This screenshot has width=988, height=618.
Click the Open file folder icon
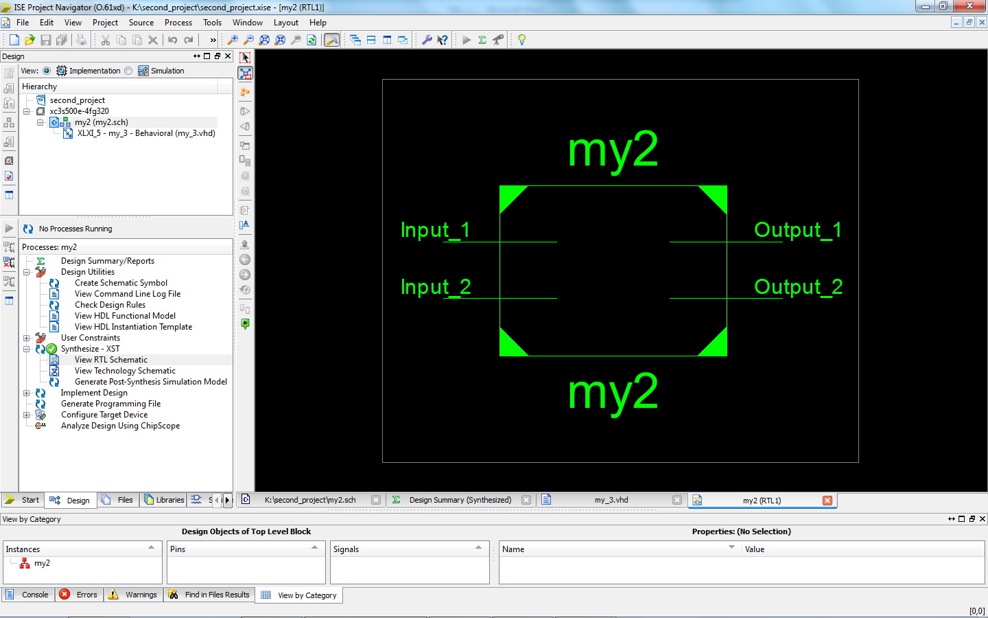(x=30, y=40)
